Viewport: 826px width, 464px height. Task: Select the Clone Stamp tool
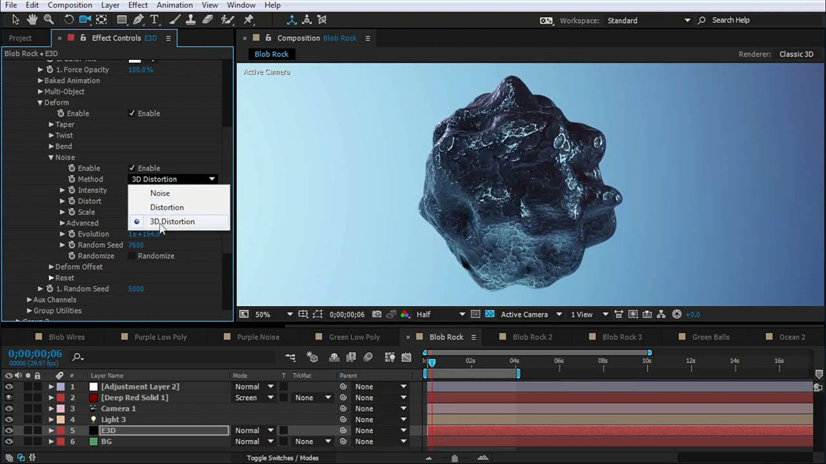[x=191, y=20]
